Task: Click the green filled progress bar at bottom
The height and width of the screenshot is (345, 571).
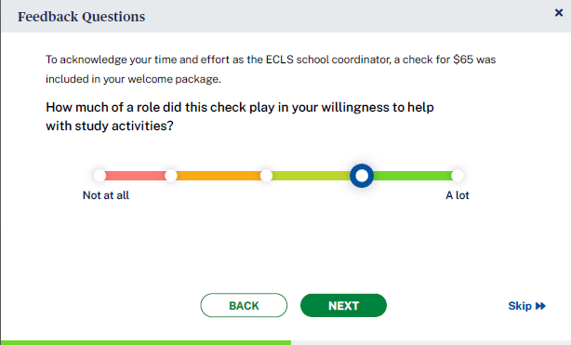Action: pos(146,343)
